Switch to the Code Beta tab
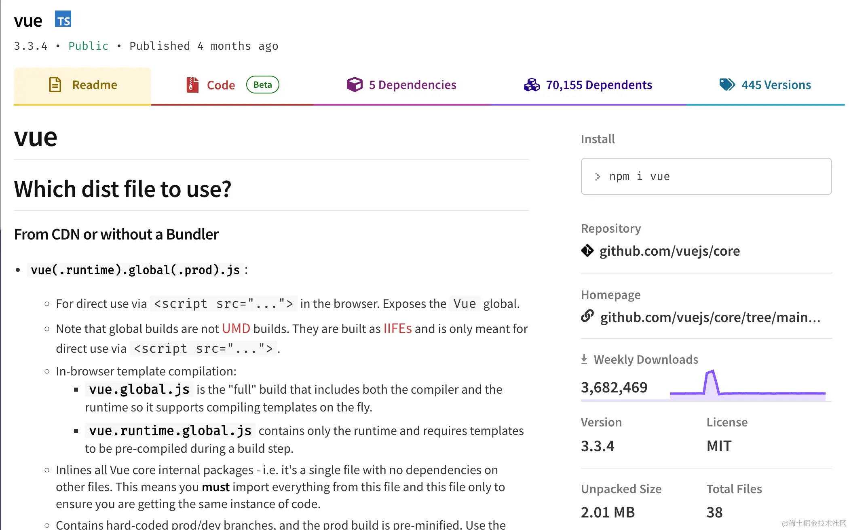849x530 pixels. 221,85
